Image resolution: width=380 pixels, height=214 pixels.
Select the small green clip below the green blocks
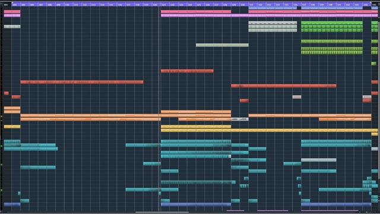(x=373, y=64)
